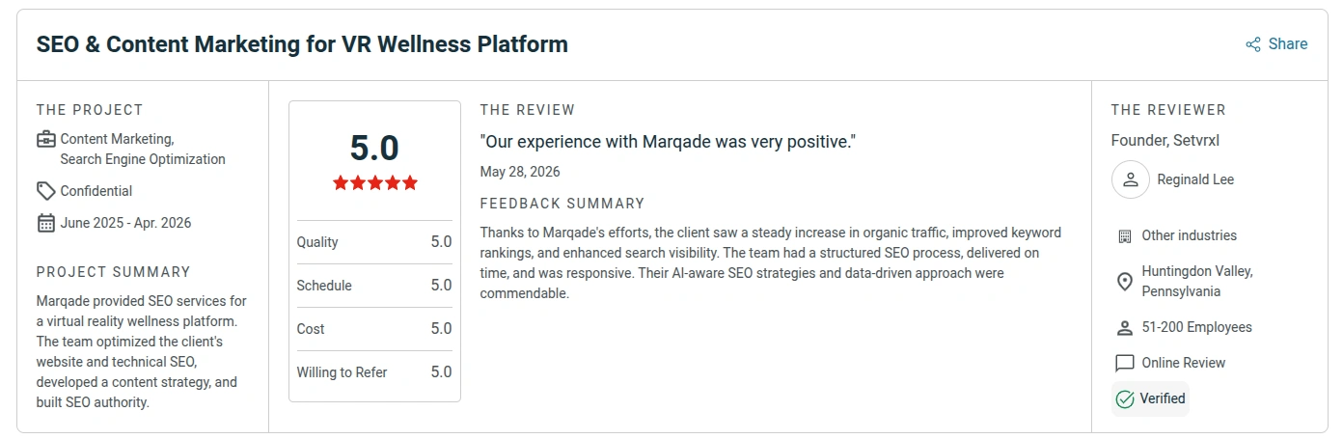Open the Share link
The image size is (1343, 439).
pos(1276,44)
